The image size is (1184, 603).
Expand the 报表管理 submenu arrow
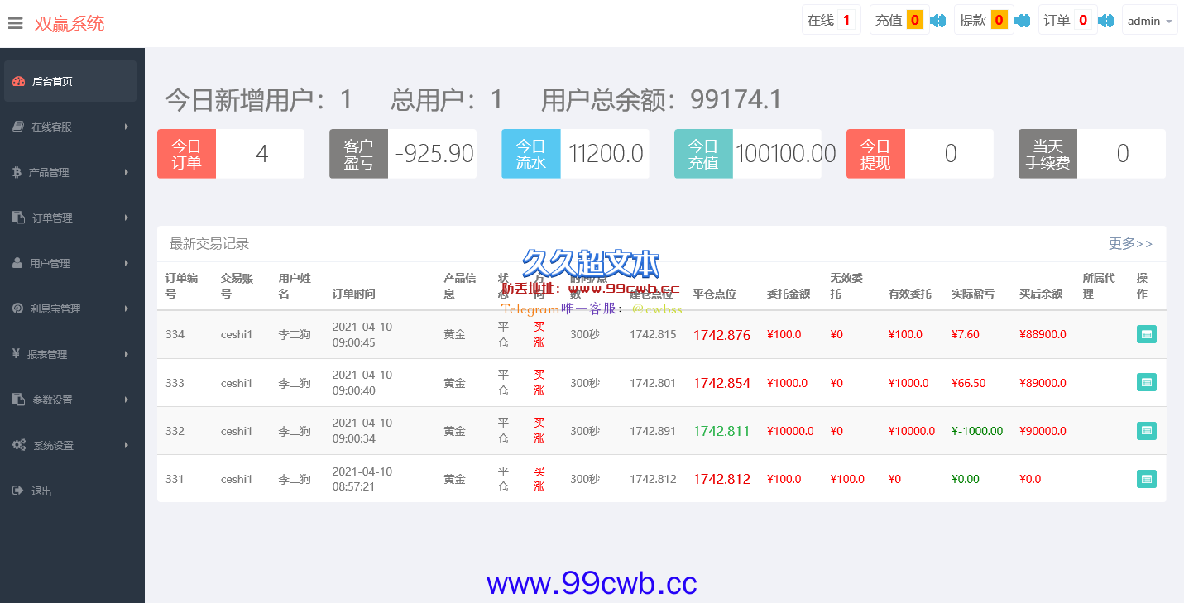127,354
